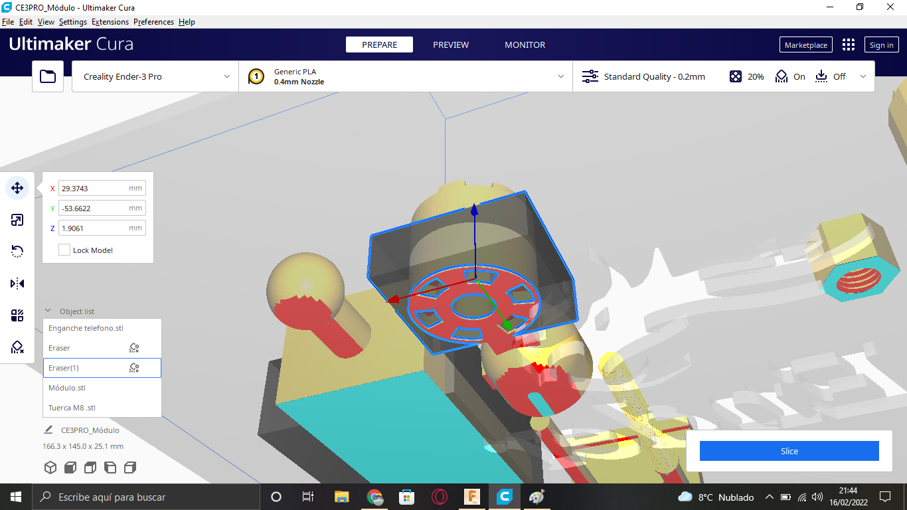Click per-model settings icon beside Eraser(1)
Image resolution: width=907 pixels, height=510 pixels.
click(x=134, y=368)
